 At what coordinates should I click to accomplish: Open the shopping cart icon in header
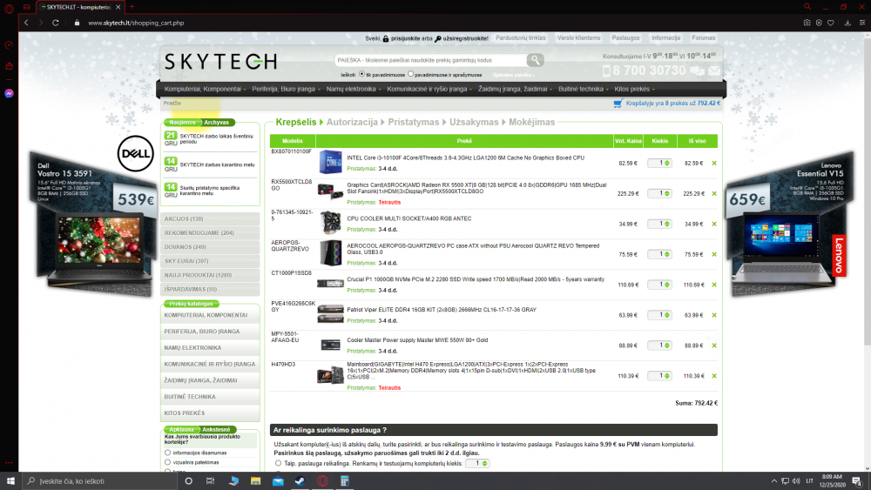click(618, 104)
